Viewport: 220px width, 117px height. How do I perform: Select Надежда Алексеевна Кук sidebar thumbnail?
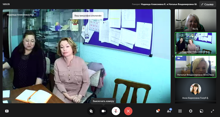click(x=196, y=43)
